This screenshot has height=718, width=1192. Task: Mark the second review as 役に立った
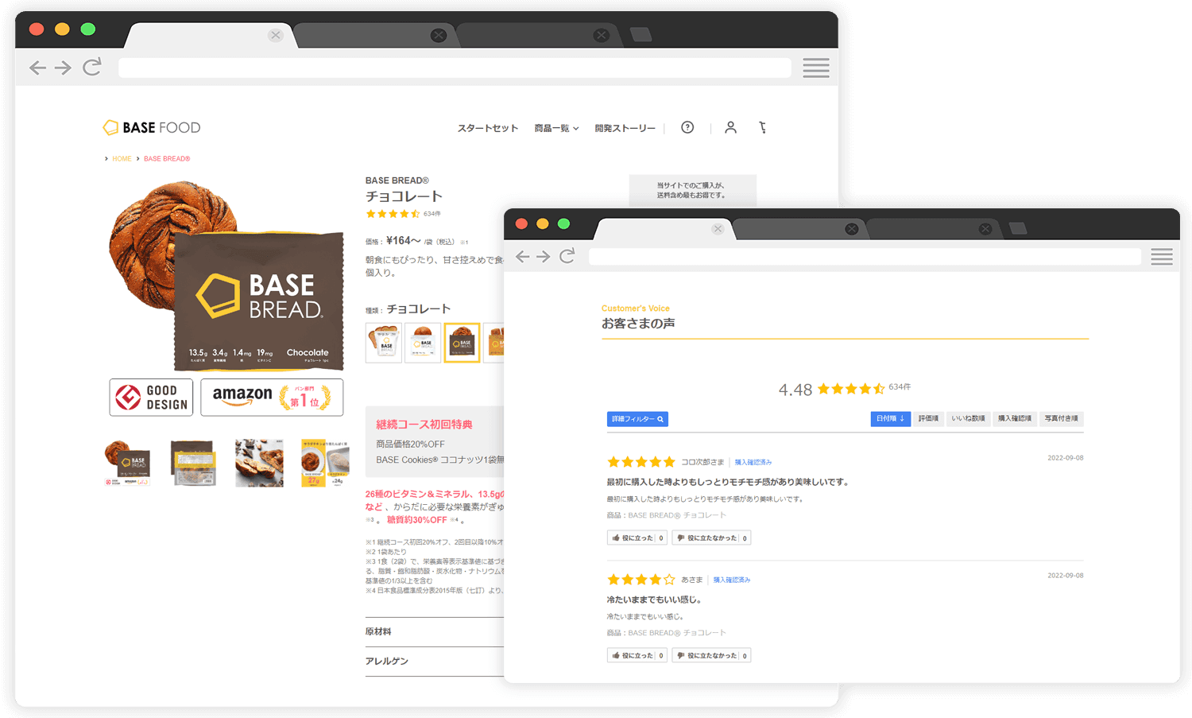(x=637, y=656)
